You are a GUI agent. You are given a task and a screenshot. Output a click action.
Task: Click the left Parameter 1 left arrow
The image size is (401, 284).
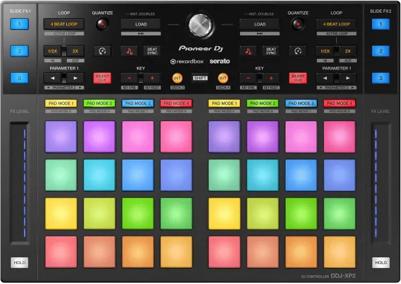tap(52, 78)
